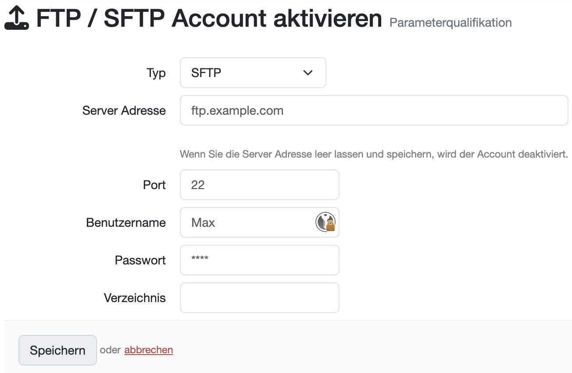Focus the Server Adresse input field

tap(374, 110)
